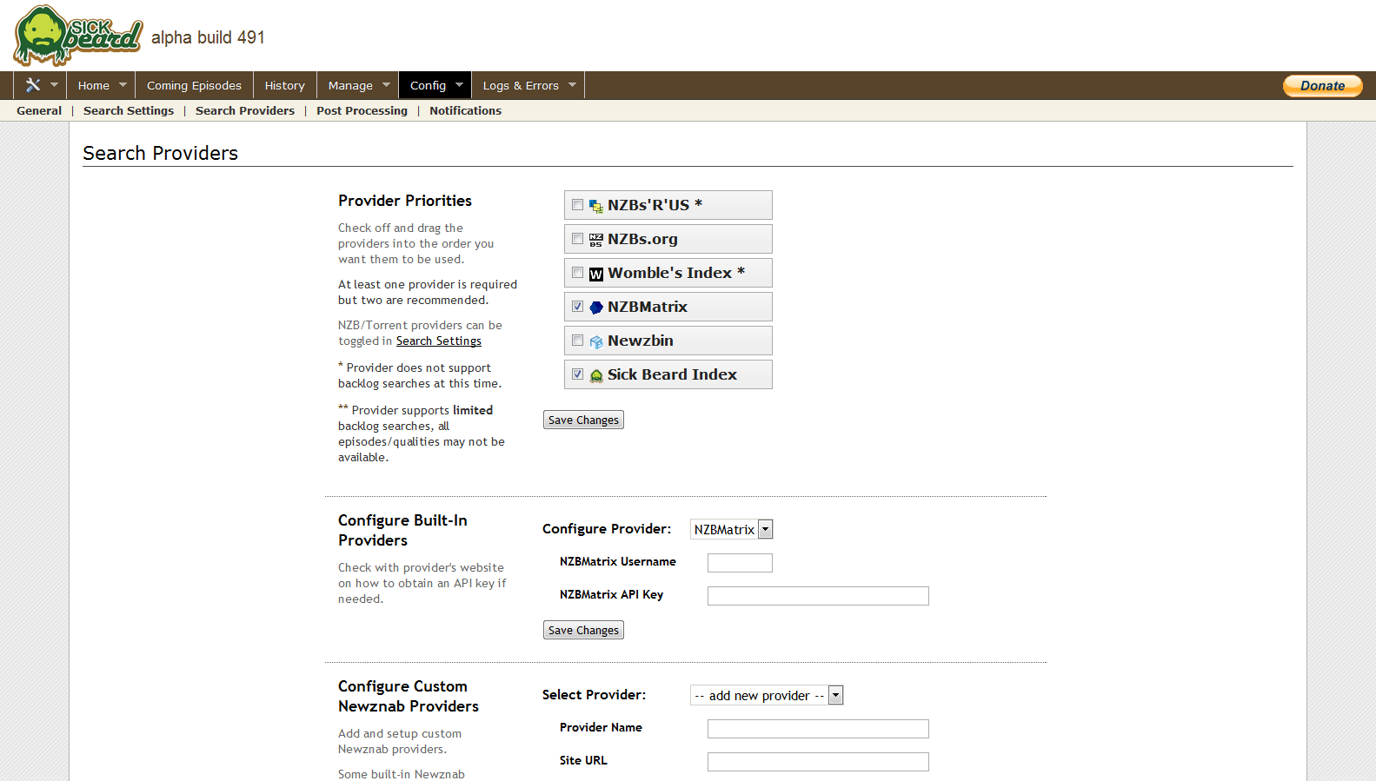
Task: Focus the Provider Name field
Action: click(x=818, y=729)
